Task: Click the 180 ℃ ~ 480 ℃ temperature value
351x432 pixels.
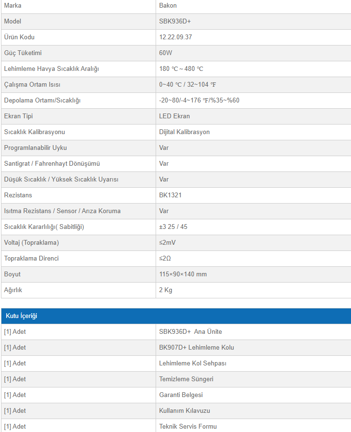Action: pyautogui.click(x=181, y=69)
